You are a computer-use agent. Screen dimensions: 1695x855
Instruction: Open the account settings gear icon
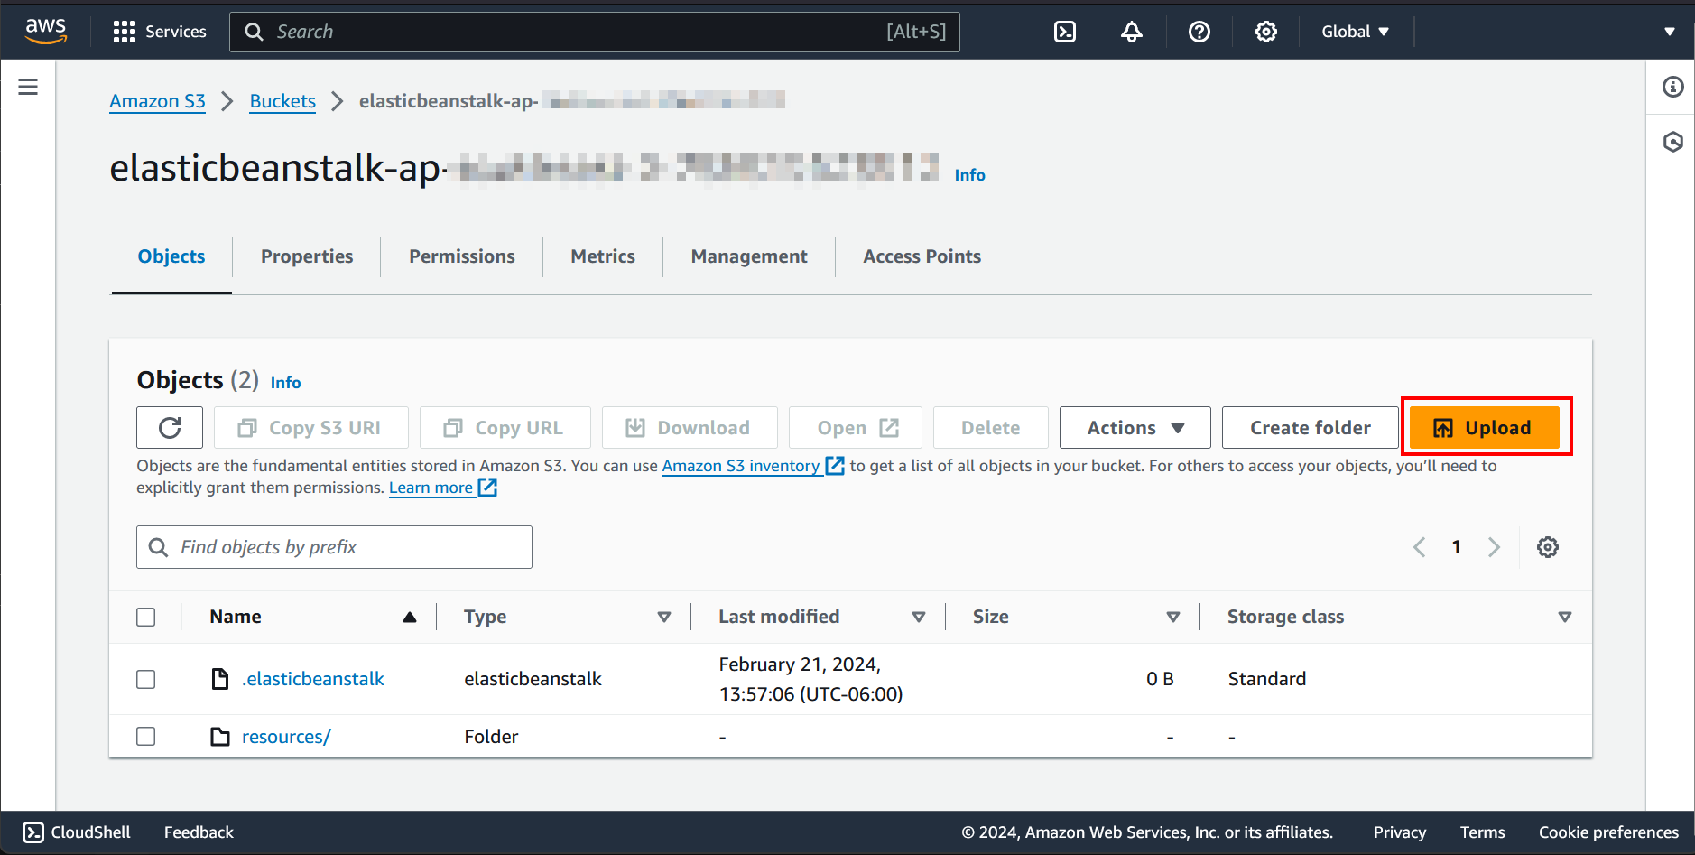1265,31
